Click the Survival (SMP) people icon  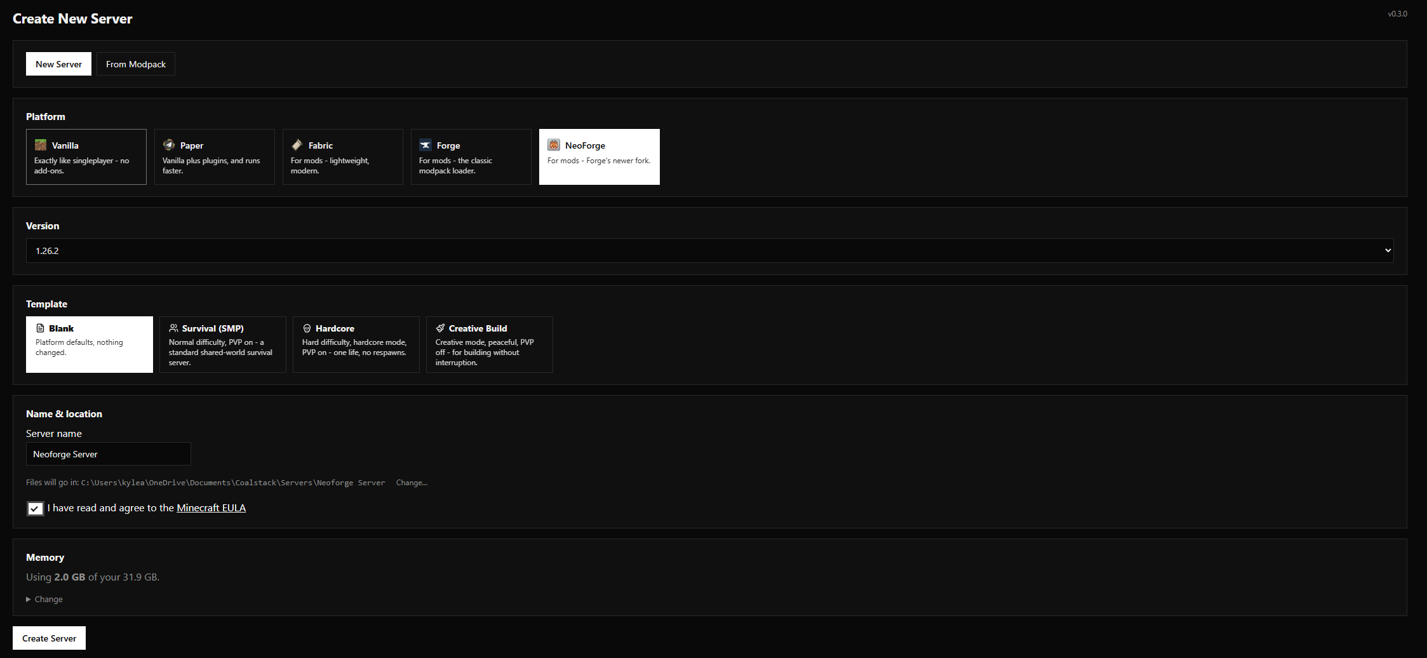click(173, 328)
